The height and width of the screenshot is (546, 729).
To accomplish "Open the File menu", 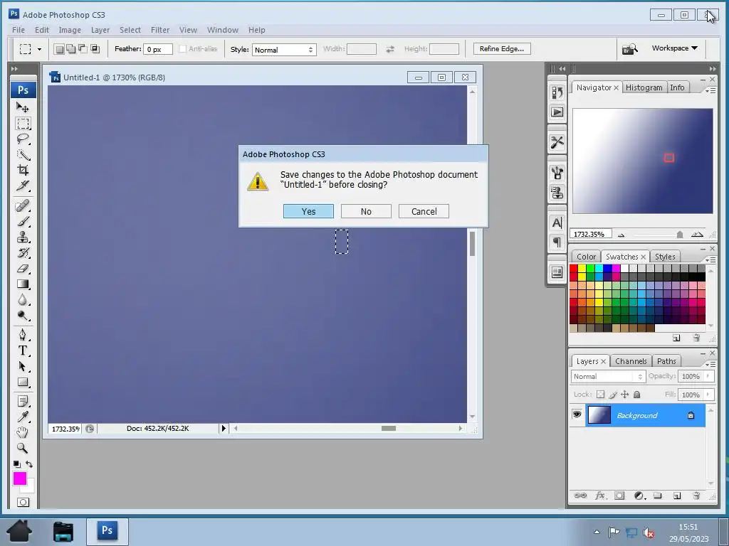I will click(x=19, y=30).
